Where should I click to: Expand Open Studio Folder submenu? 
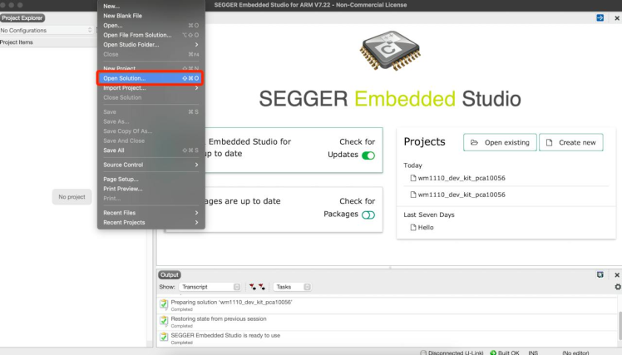(151, 44)
